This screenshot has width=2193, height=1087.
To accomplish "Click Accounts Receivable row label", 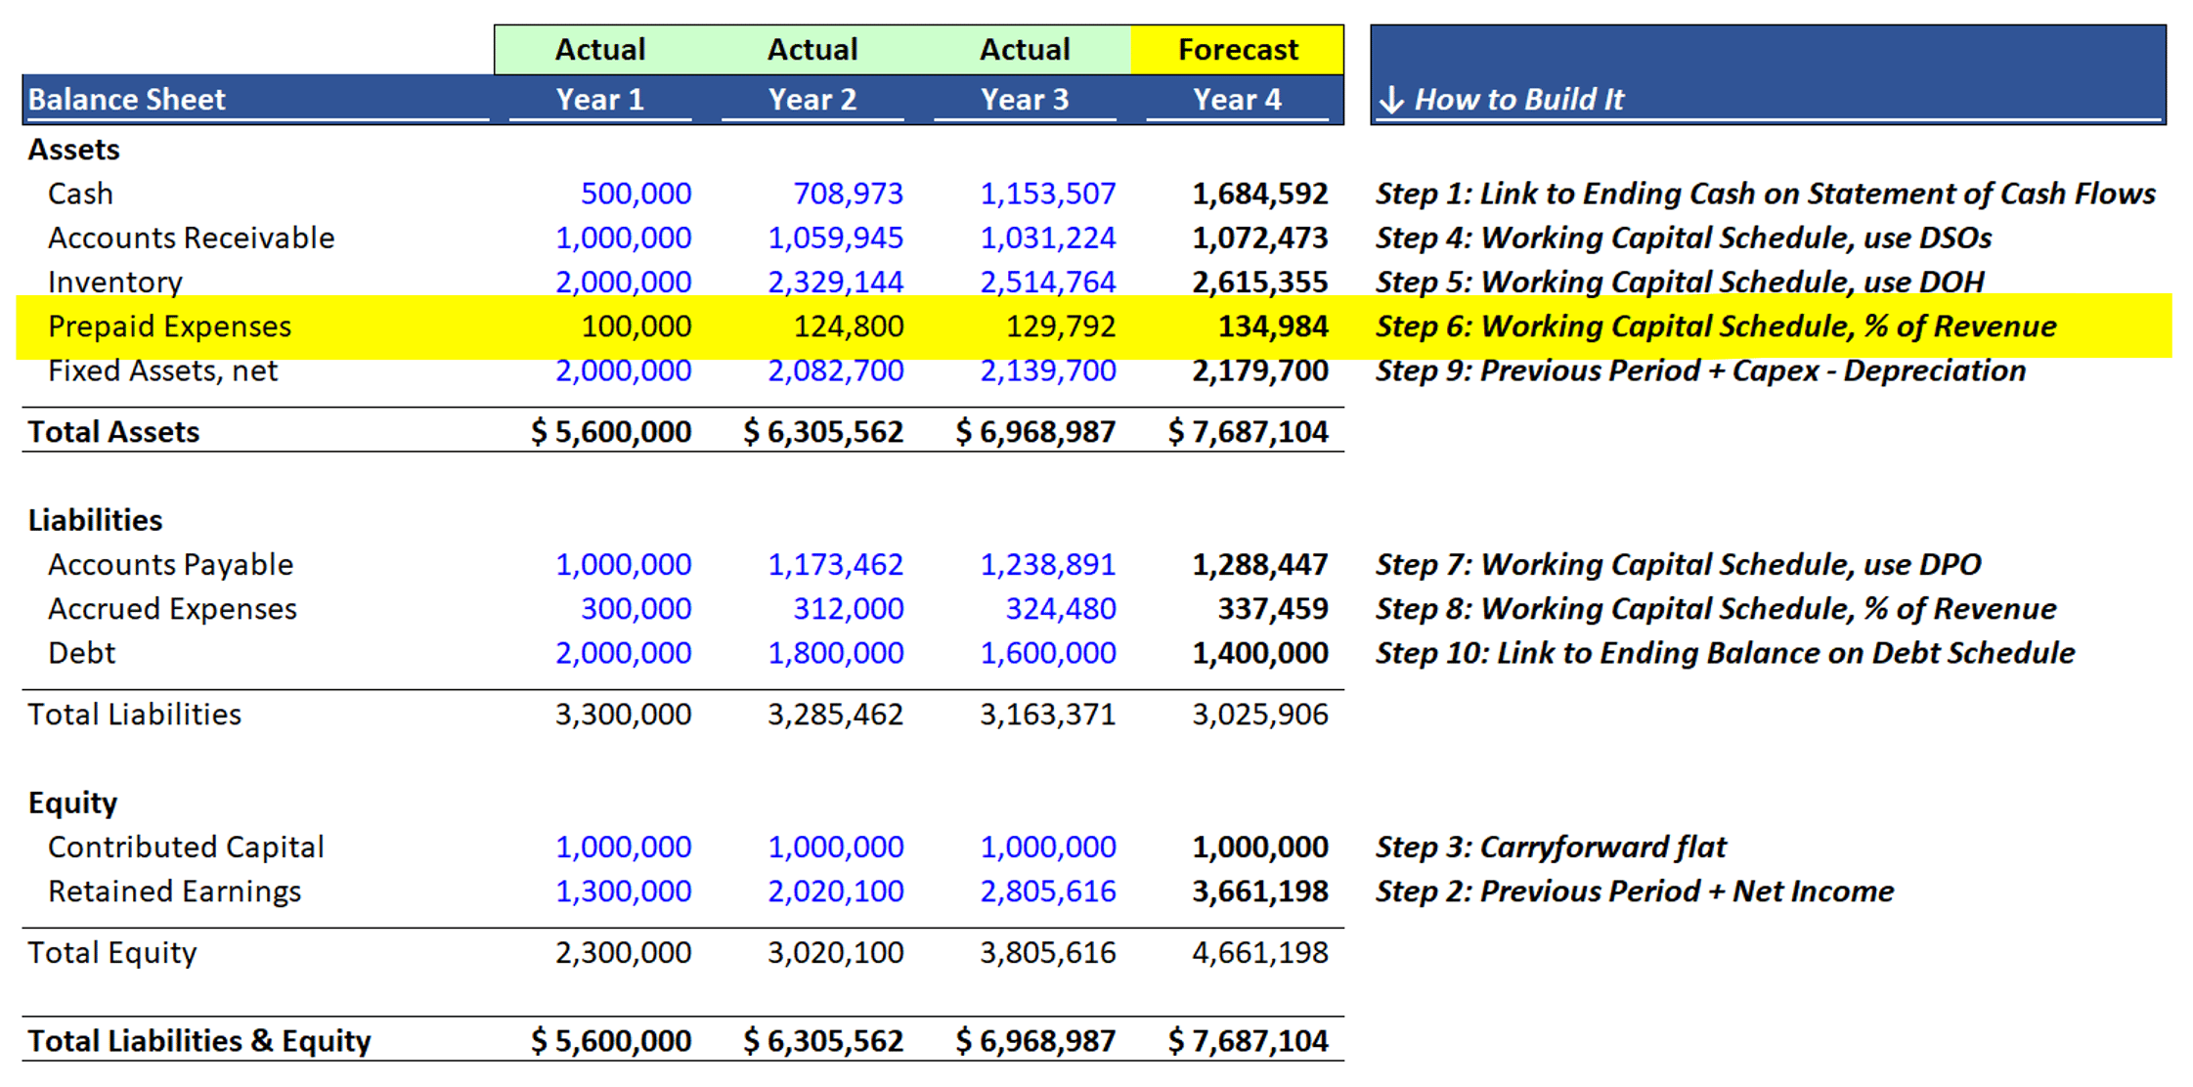I will (191, 238).
